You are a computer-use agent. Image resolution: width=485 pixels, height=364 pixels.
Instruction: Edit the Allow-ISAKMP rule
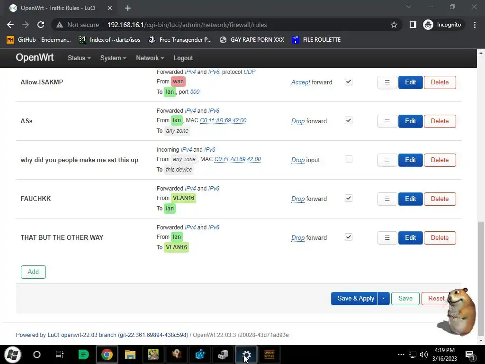pyautogui.click(x=411, y=82)
